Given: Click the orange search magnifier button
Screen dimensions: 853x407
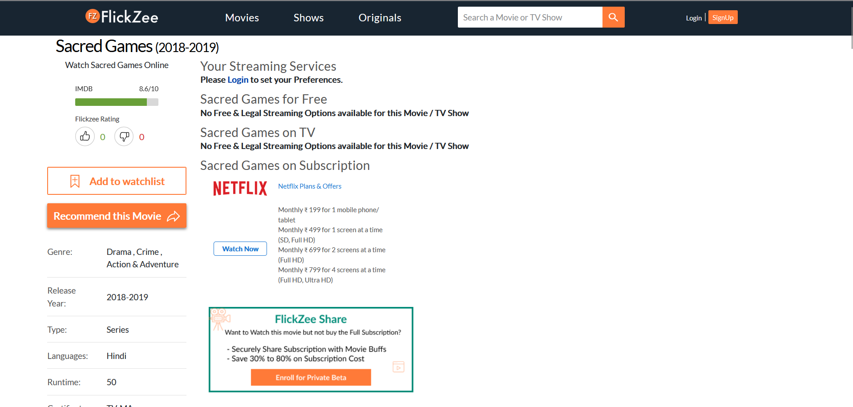Looking at the screenshot, I should 613,17.
